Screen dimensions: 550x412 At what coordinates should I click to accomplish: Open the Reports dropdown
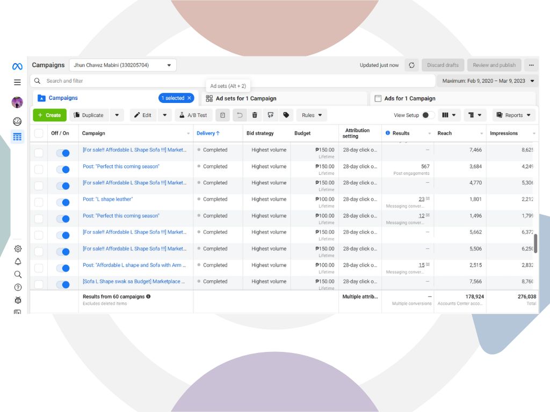click(x=514, y=115)
